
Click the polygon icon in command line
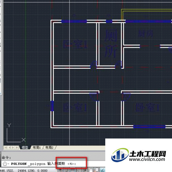tap(4, 164)
